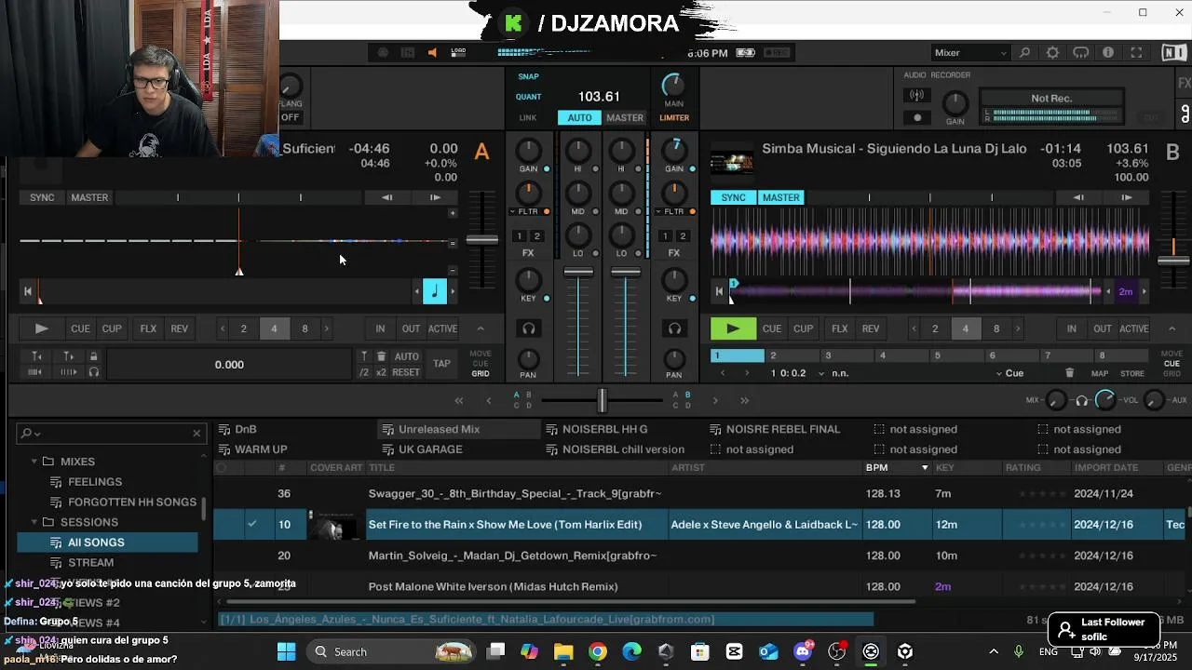Click the speaker icon in header status bar
The image size is (1192, 670).
432,53
